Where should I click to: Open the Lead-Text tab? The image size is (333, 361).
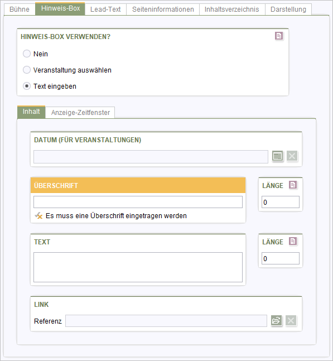pos(105,9)
